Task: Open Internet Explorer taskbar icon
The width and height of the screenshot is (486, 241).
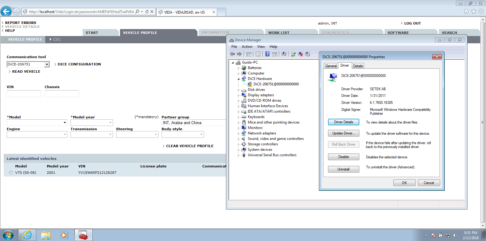Action: tap(27, 235)
